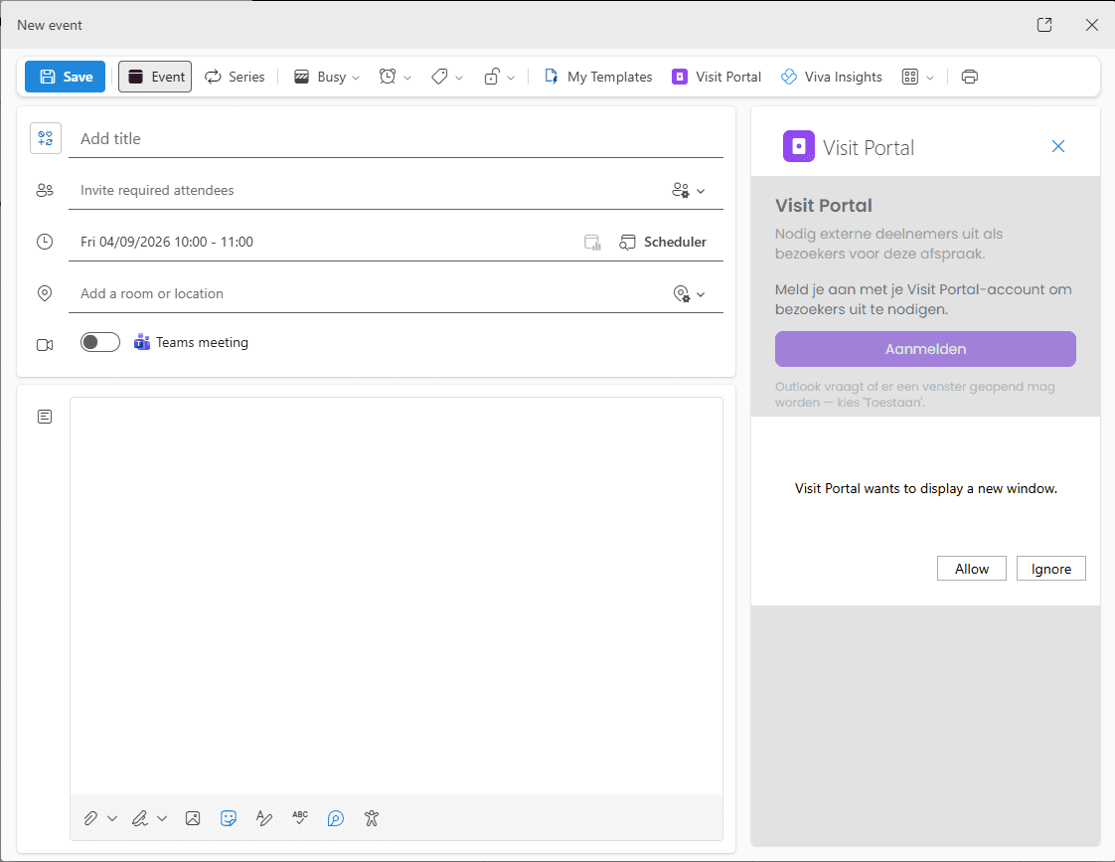Image resolution: width=1115 pixels, height=862 pixels.
Task: Select the Event option
Action: (x=155, y=77)
